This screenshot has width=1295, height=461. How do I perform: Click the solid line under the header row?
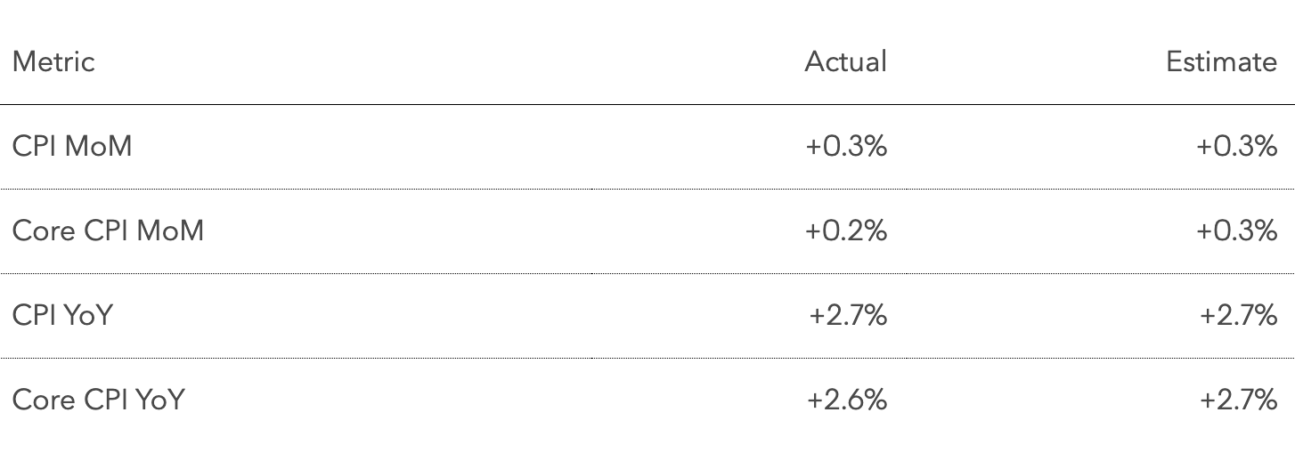647,105
